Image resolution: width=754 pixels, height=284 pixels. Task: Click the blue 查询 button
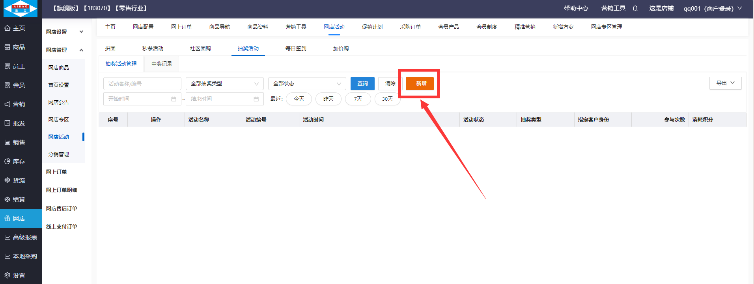coord(362,83)
